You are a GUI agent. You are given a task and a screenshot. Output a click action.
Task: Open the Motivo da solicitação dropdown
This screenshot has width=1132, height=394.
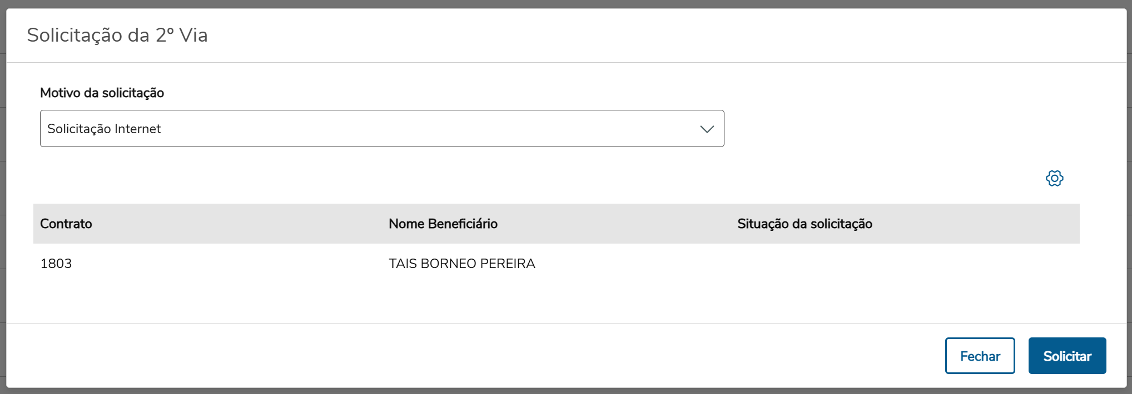[x=381, y=129]
